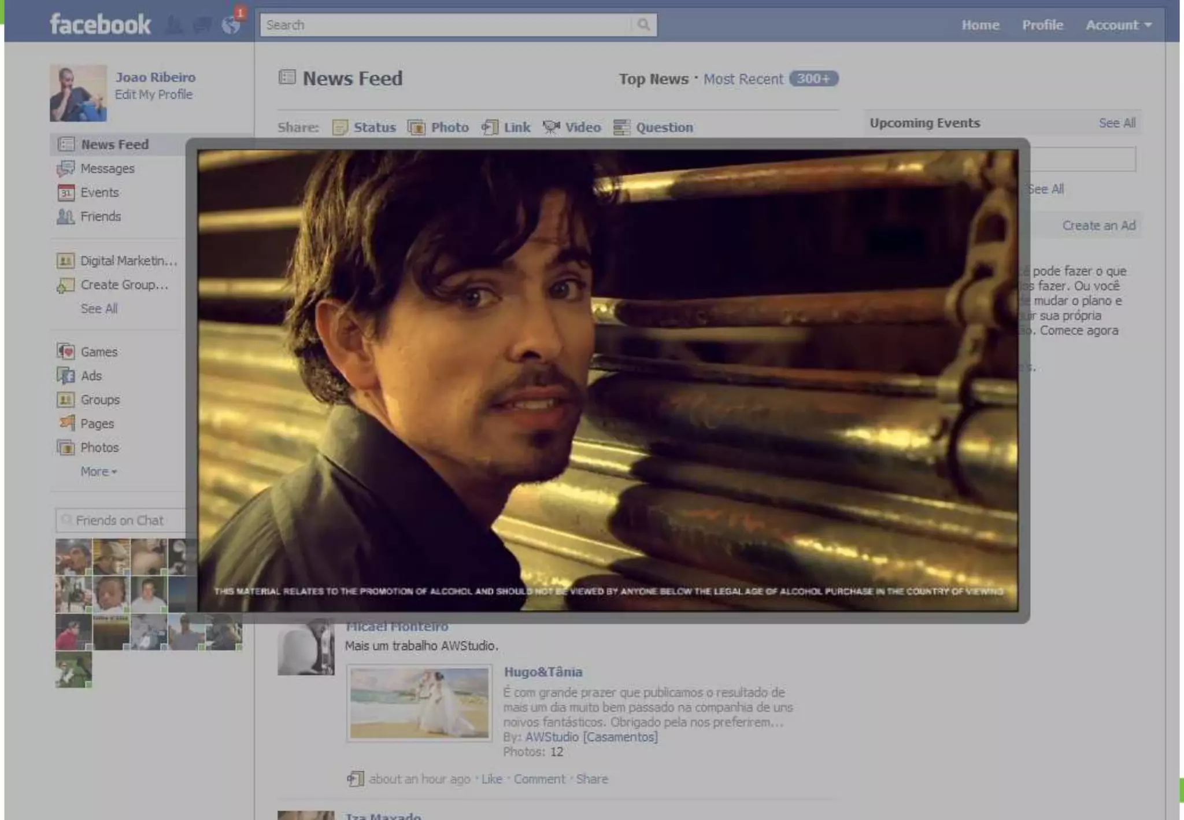This screenshot has height=820, width=1184.
Task: Open Pages in left sidebar
Action: click(x=97, y=424)
